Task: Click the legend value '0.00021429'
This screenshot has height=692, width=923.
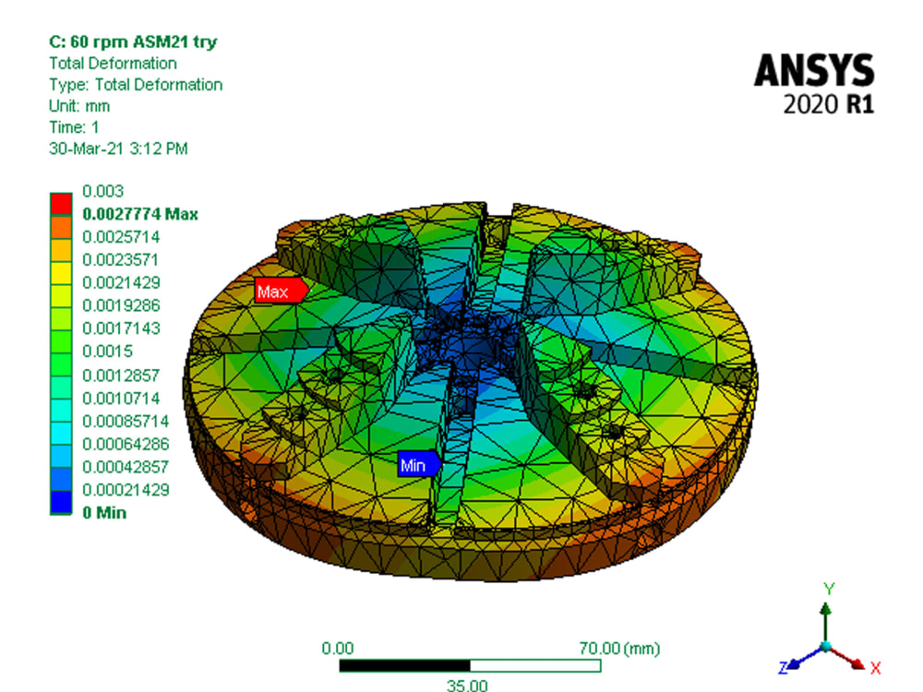Action: 126,490
